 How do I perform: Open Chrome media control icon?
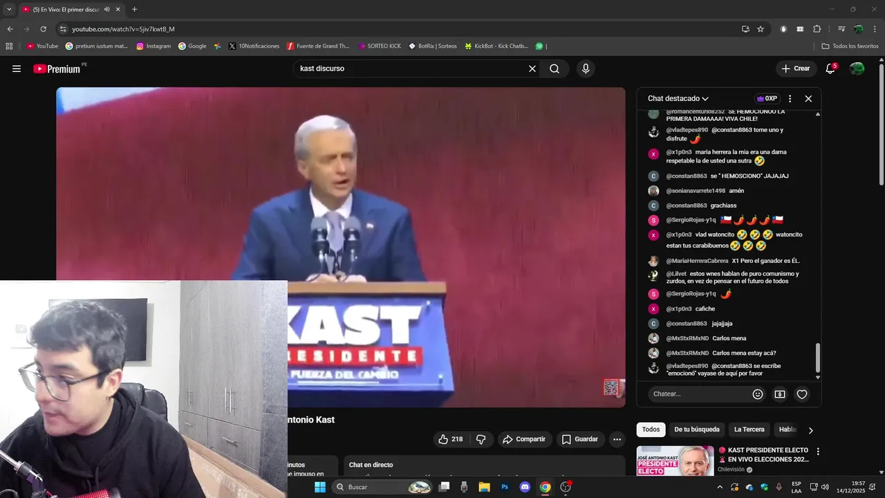(x=841, y=29)
